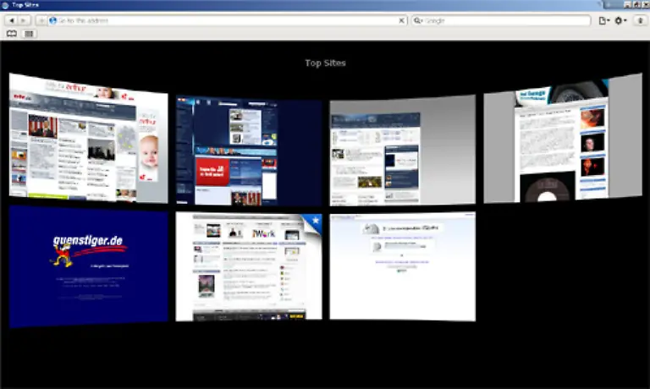Open the mostly white page thumbnail in the bottom row
Screen dimensions: 650x389
pos(403,266)
